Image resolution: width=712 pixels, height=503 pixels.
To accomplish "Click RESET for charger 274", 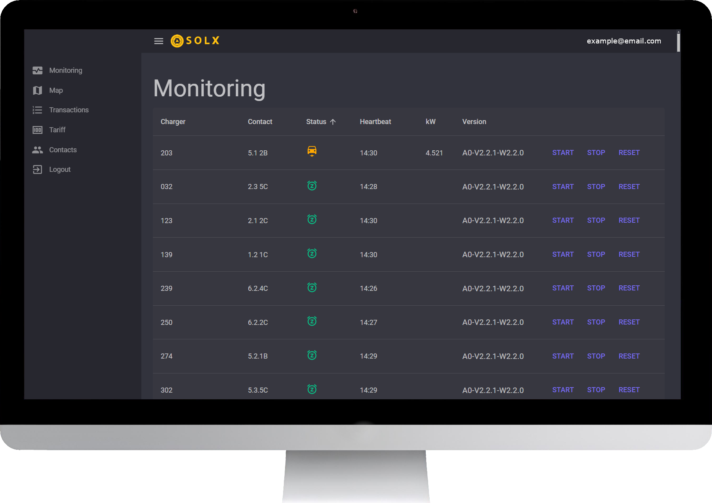I will point(629,356).
